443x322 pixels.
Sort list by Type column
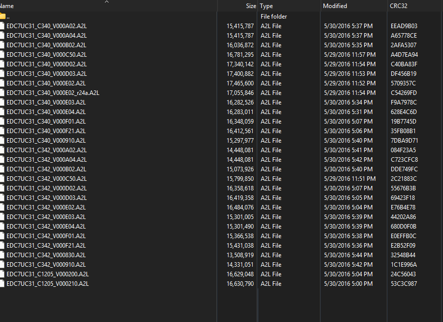tap(267, 6)
